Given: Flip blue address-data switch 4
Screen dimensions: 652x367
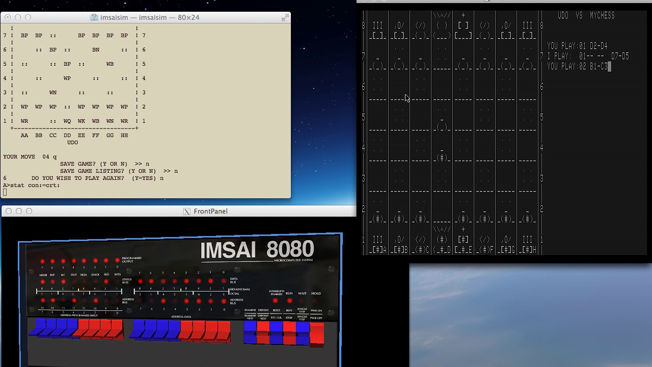Looking at the screenshot, I should click(x=172, y=331).
